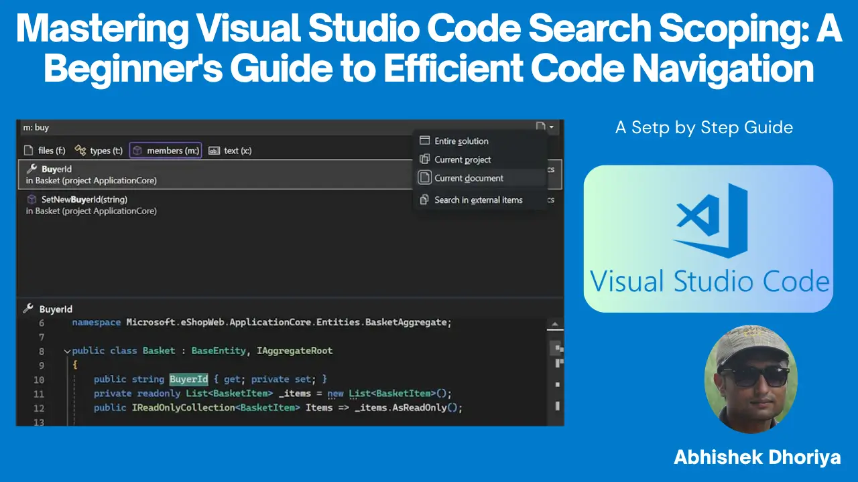
Task: Open the search scope dropdown arrow
Action: (x=552, y=127)
